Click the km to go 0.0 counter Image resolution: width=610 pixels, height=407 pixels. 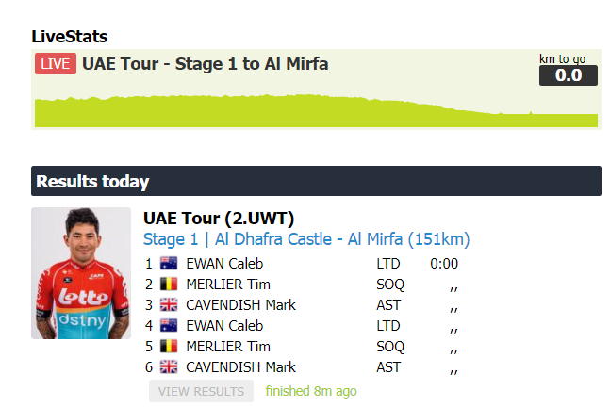(x=568, y=74)
